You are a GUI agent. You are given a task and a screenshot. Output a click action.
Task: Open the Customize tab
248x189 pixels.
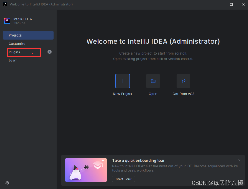pos(28,44)
